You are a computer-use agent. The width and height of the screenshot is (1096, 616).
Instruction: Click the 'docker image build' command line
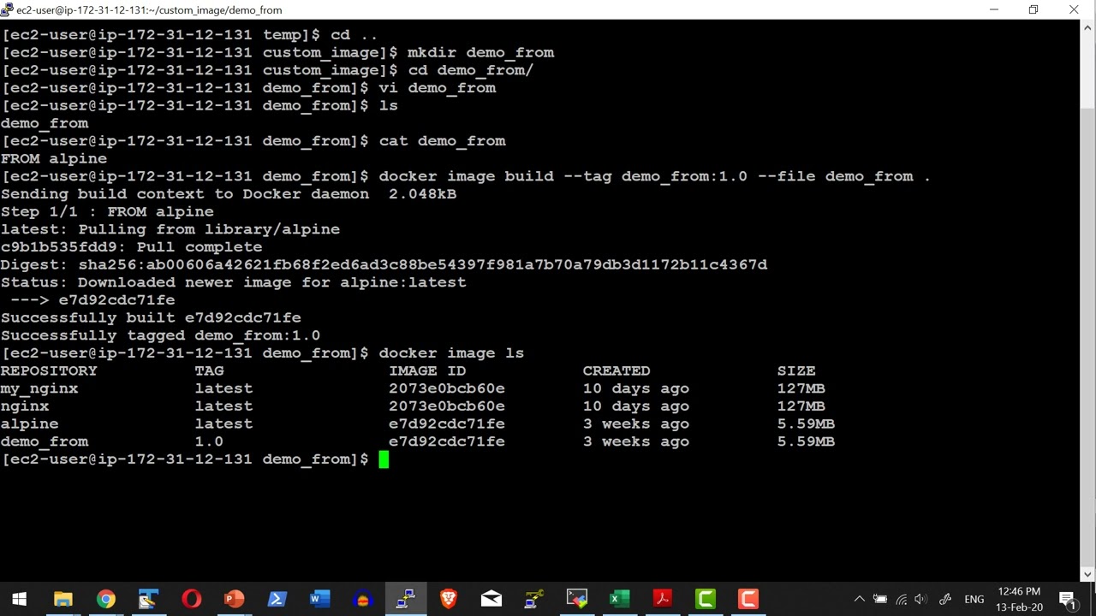pos(654,176)
